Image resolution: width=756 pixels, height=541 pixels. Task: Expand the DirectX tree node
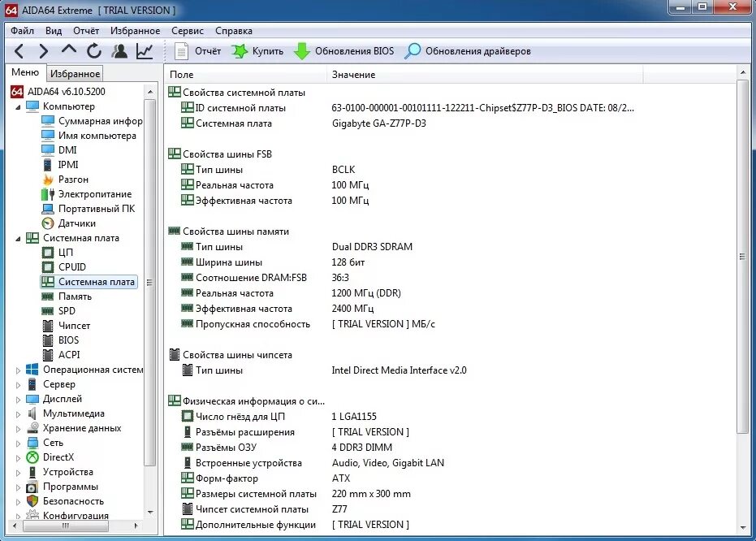coord(18,457)
